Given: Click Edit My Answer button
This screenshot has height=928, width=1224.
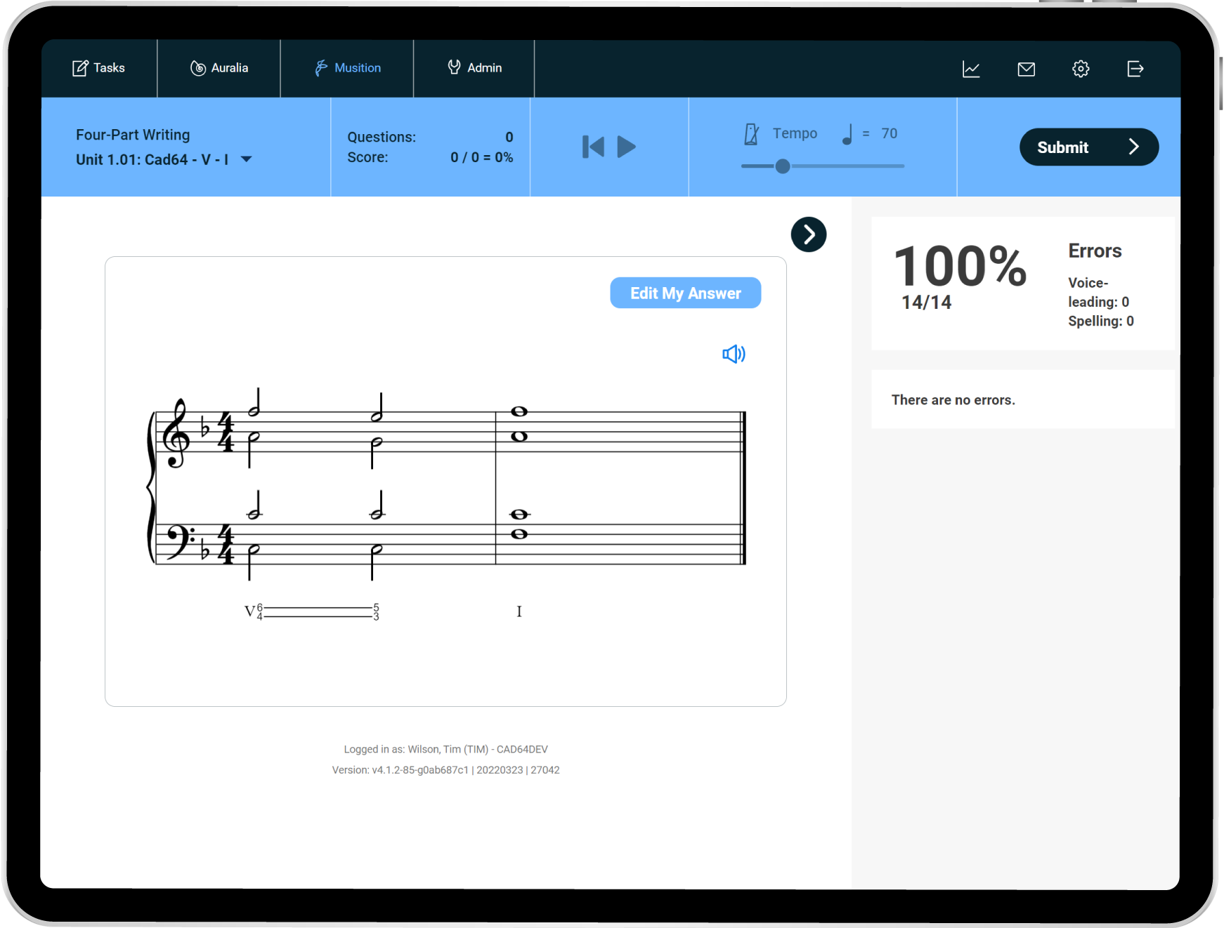Looking at the screenshot, I should (685, 293).
